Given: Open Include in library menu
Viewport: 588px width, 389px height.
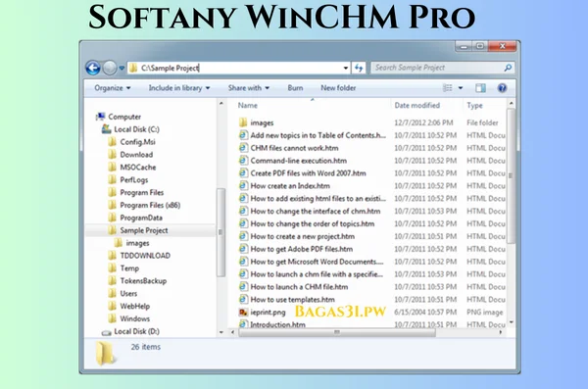Looking at the screenshot, I should click(179, 88).
